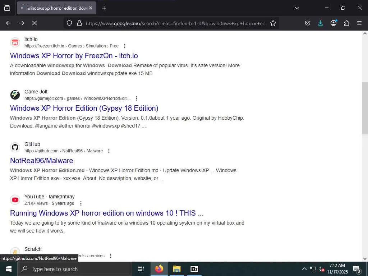Open 'Windows XP Horror by FreezOn - itch.io'
The image size is (368, 276).
coord(74,56)
